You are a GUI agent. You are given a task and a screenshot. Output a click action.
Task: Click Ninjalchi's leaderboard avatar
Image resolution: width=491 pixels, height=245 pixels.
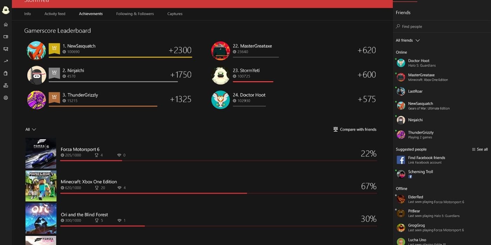(x=36, y=75)
